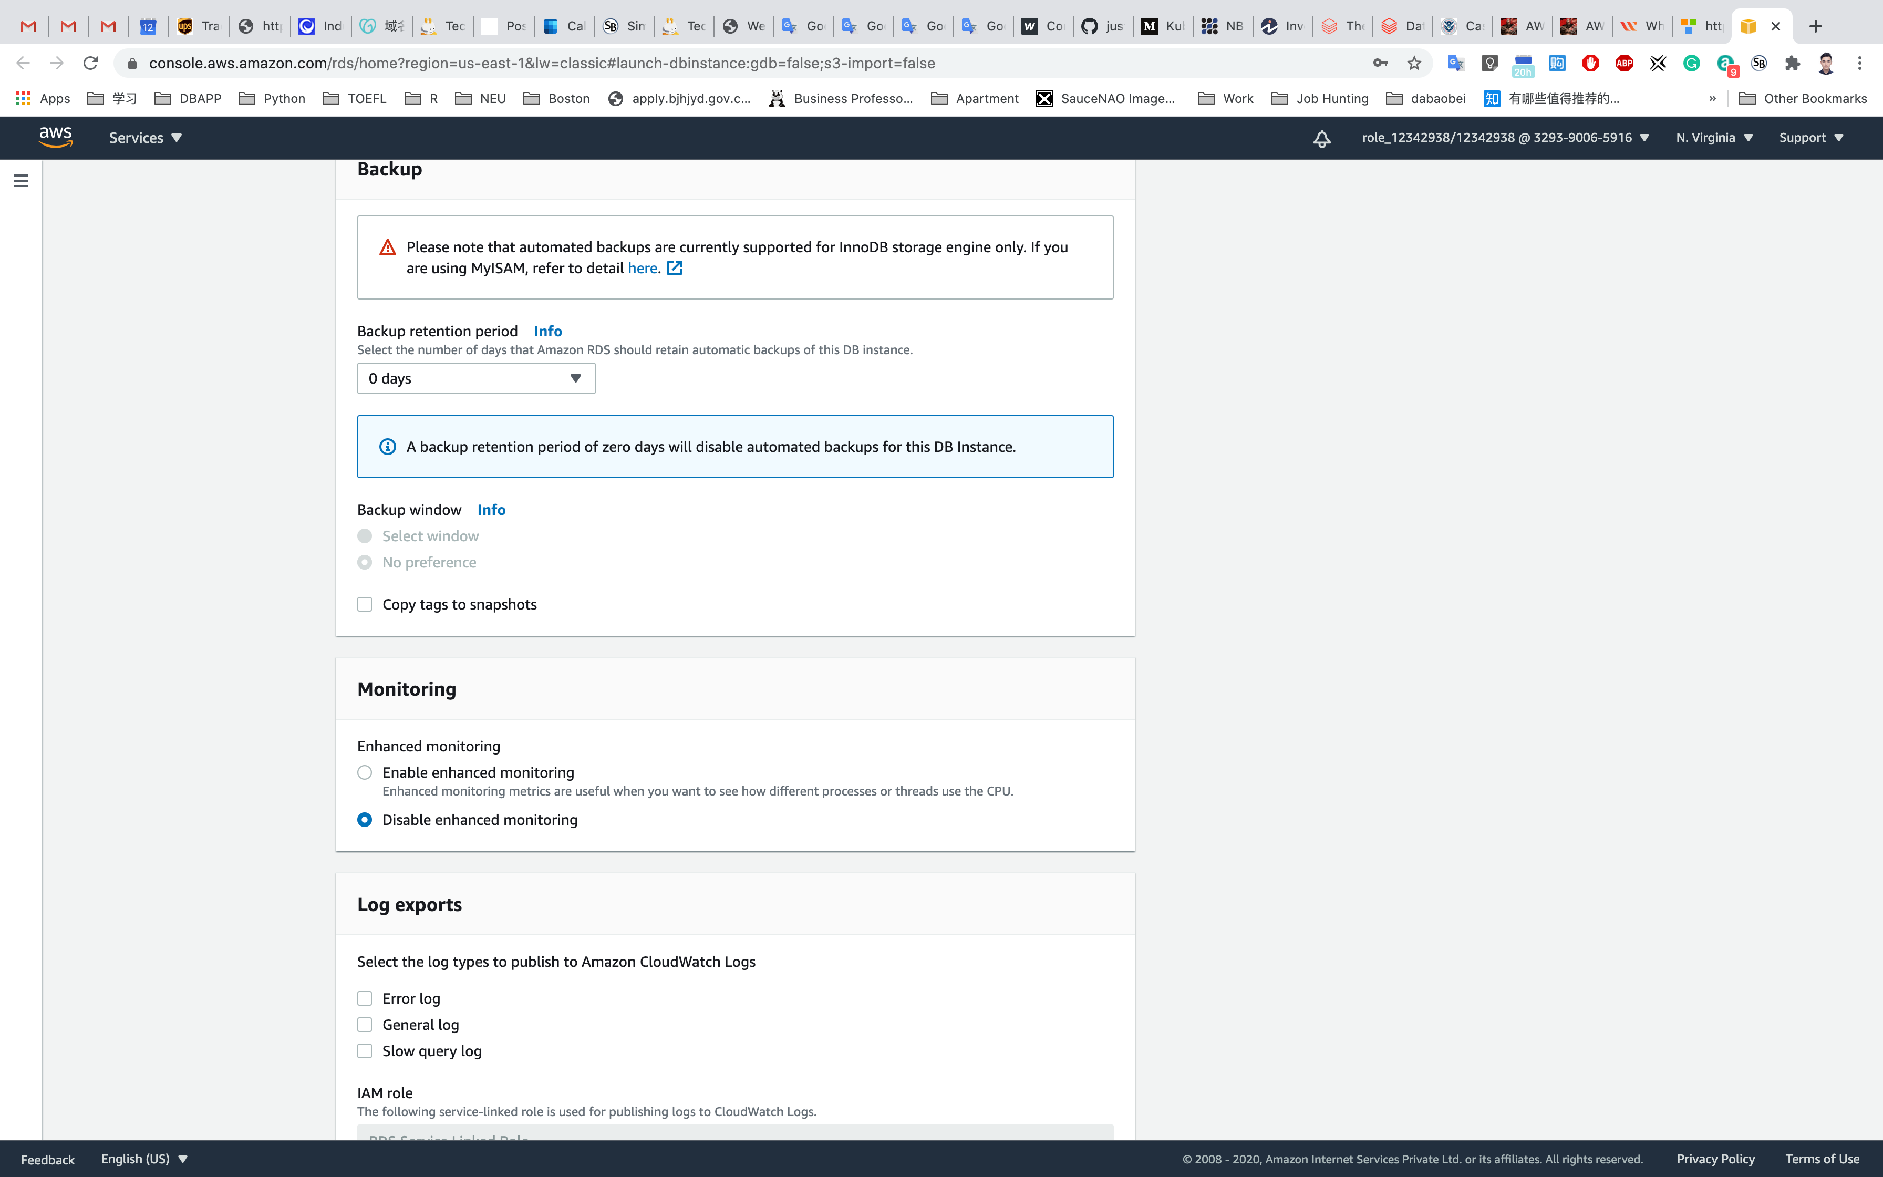Click Info link next to Backup window
The height and width of the screenshot is (1177, 1883).
pyautogui.click(x=491, y=510)
